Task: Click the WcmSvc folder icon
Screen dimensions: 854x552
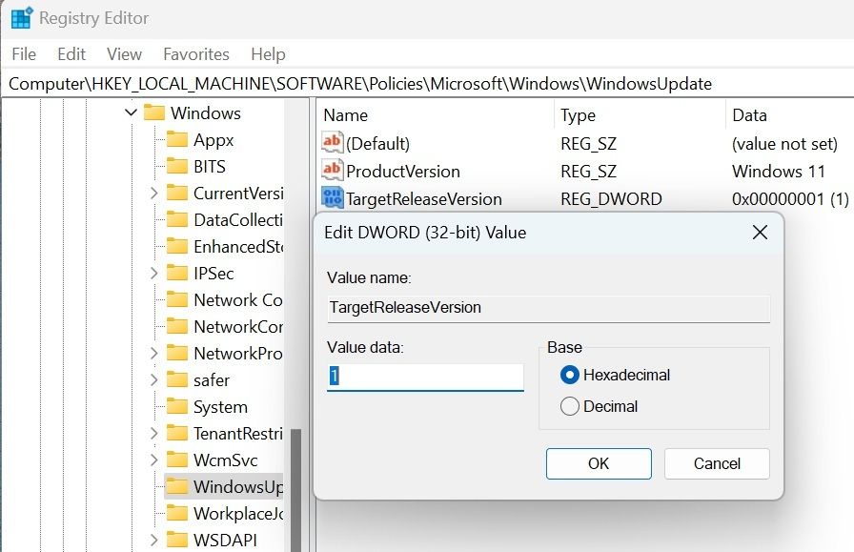Action: (x=177, y=460)
